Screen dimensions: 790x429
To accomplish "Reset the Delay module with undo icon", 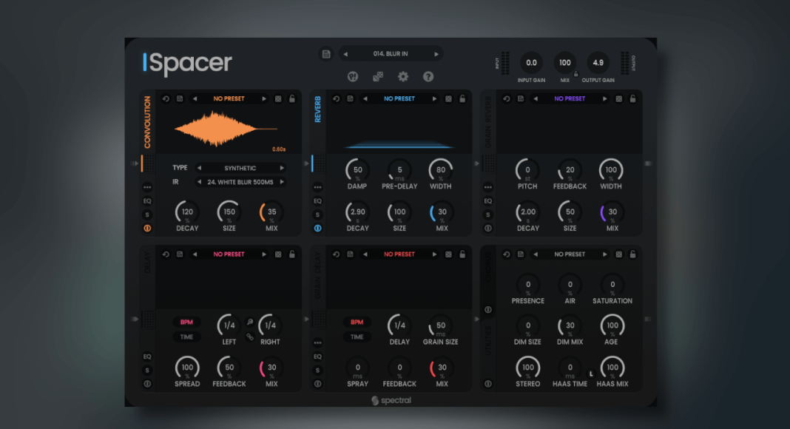I will click(166, 254).
